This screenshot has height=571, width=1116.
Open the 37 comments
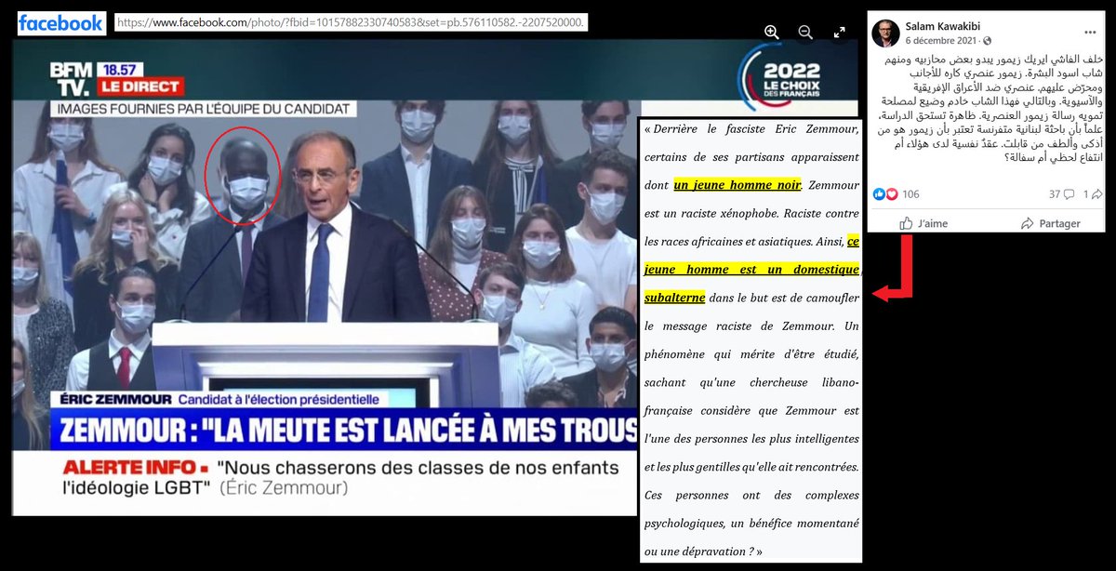[x=1061, y=194]
